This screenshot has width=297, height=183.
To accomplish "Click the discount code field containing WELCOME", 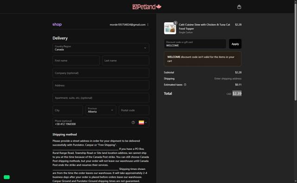I will coord(195,44).
